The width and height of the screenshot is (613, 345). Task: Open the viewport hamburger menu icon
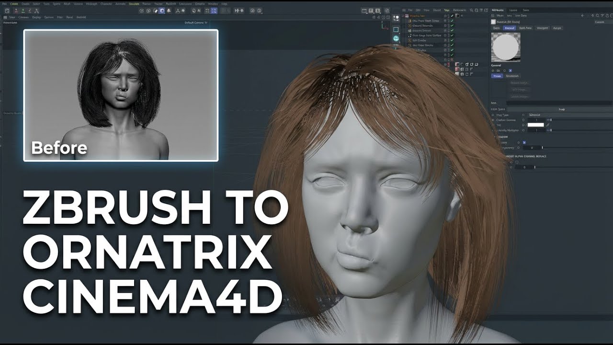[x=5, y=17]
